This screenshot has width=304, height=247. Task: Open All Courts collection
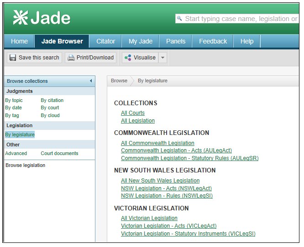(x=133, y=113)
